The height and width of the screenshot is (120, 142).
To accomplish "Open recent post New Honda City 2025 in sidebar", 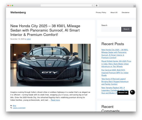I will 115,54.
